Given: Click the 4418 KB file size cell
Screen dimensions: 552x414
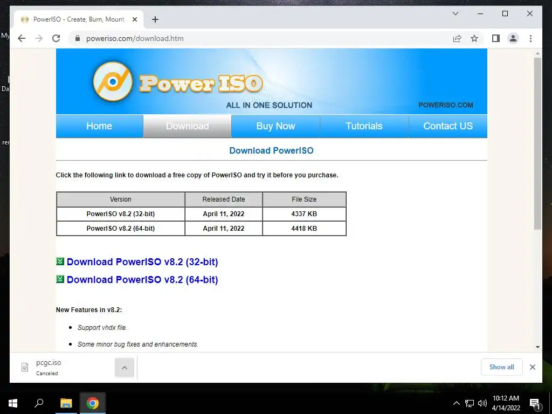Looking at the screenshot, I should click(x=304, y=228).
